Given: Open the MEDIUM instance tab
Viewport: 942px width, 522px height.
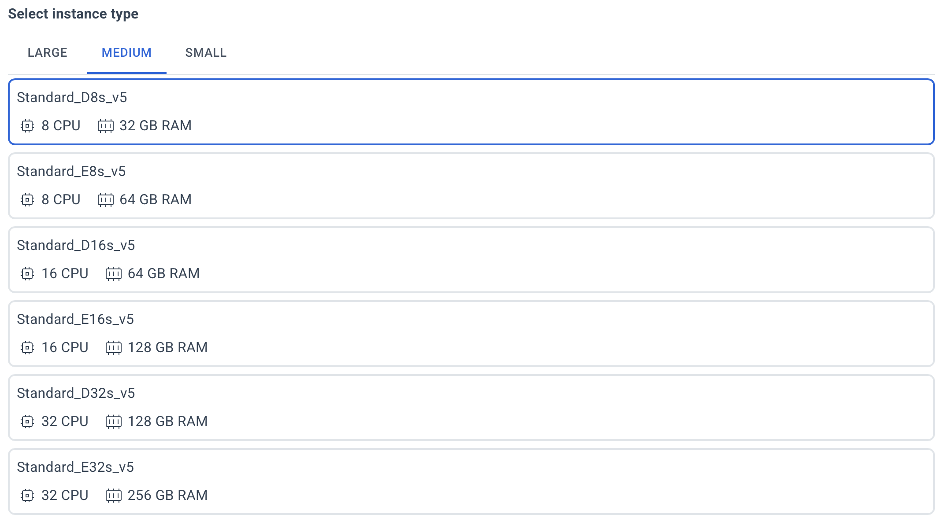Looking at the screenshot, I should click(127, 53).
